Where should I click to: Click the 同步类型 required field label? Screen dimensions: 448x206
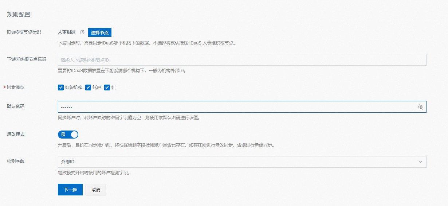pyautogui.click(x=16, y=87)
